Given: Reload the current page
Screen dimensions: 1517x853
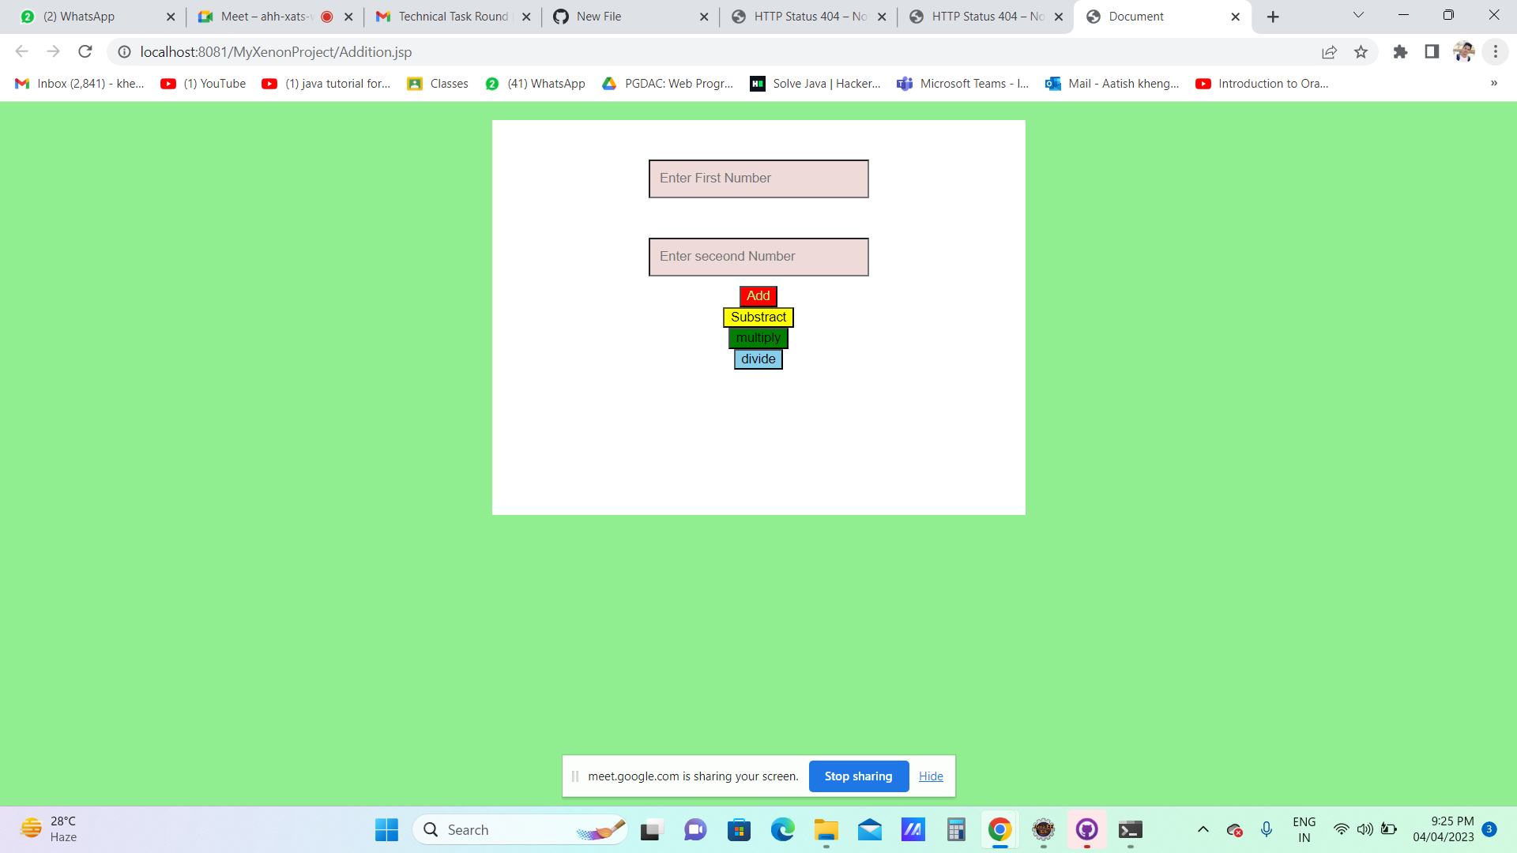Looking at the screenshot, I should [85, 51].
